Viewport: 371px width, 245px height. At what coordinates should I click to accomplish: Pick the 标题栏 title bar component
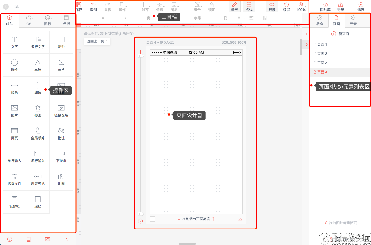tap(14, 202)
